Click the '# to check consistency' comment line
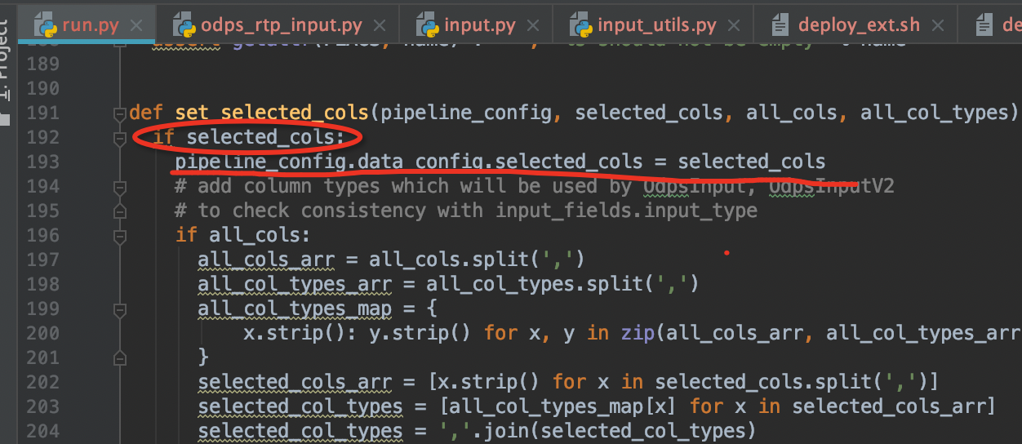The width and height of the screenshot is (1022, 444). coord(466,211)
